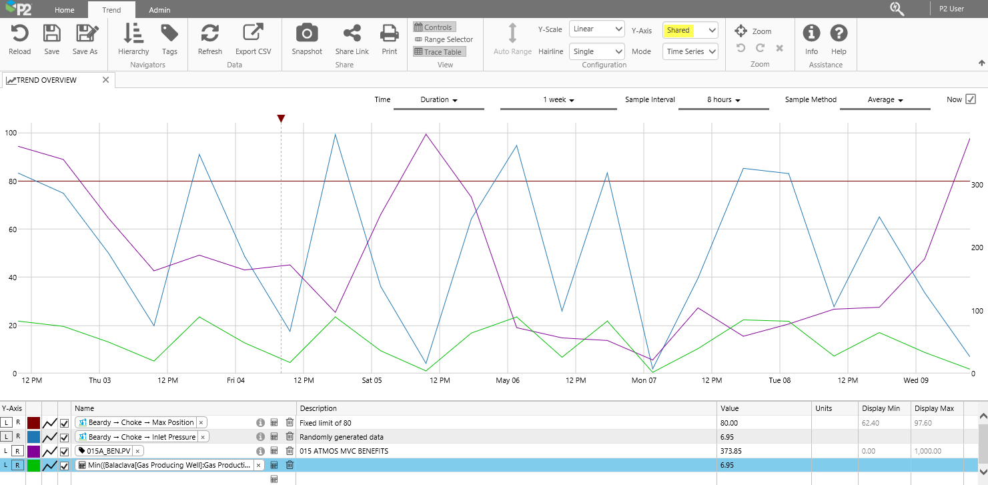Image resolution: width=988 pixels, height=485 pixels.
Task: Open the Tags navigator
Action: click(169, 33)
